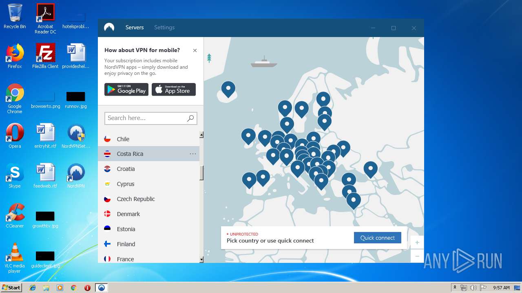
Task: Click the Denmark flag icon
Action: point(107,214)
